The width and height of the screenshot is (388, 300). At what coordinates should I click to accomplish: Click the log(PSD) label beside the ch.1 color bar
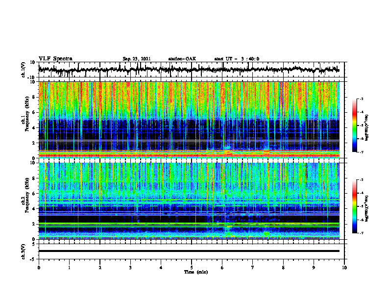(367, 127)
